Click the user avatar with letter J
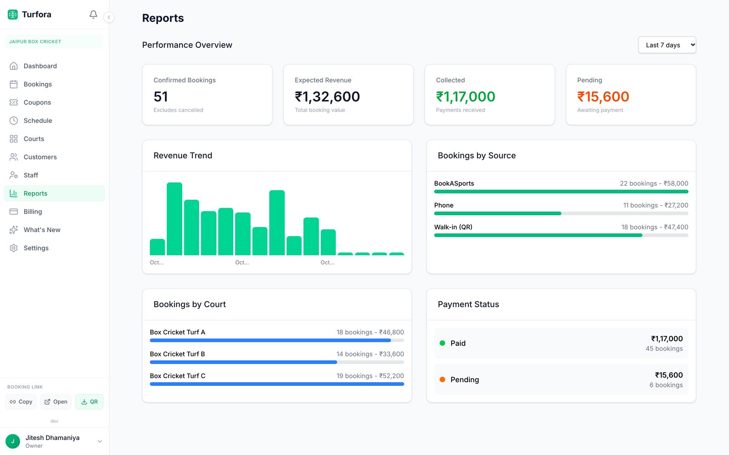This screenshot has height=455, width=729. (13, 441)
